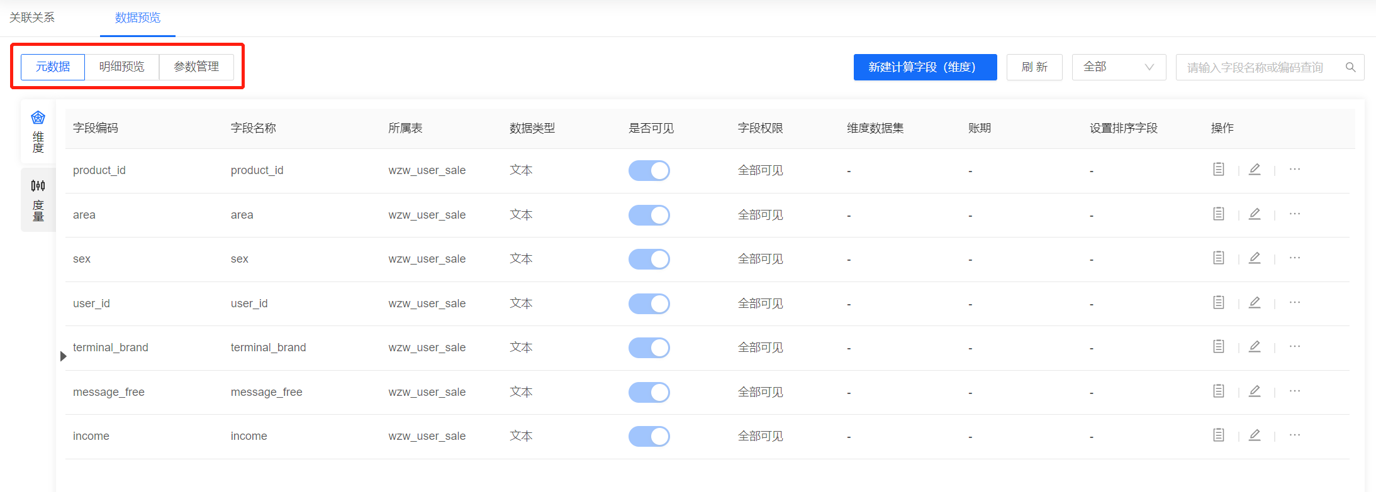Open more options for message_free row
Viewport: 1376px width, 492px height.
1295,391
